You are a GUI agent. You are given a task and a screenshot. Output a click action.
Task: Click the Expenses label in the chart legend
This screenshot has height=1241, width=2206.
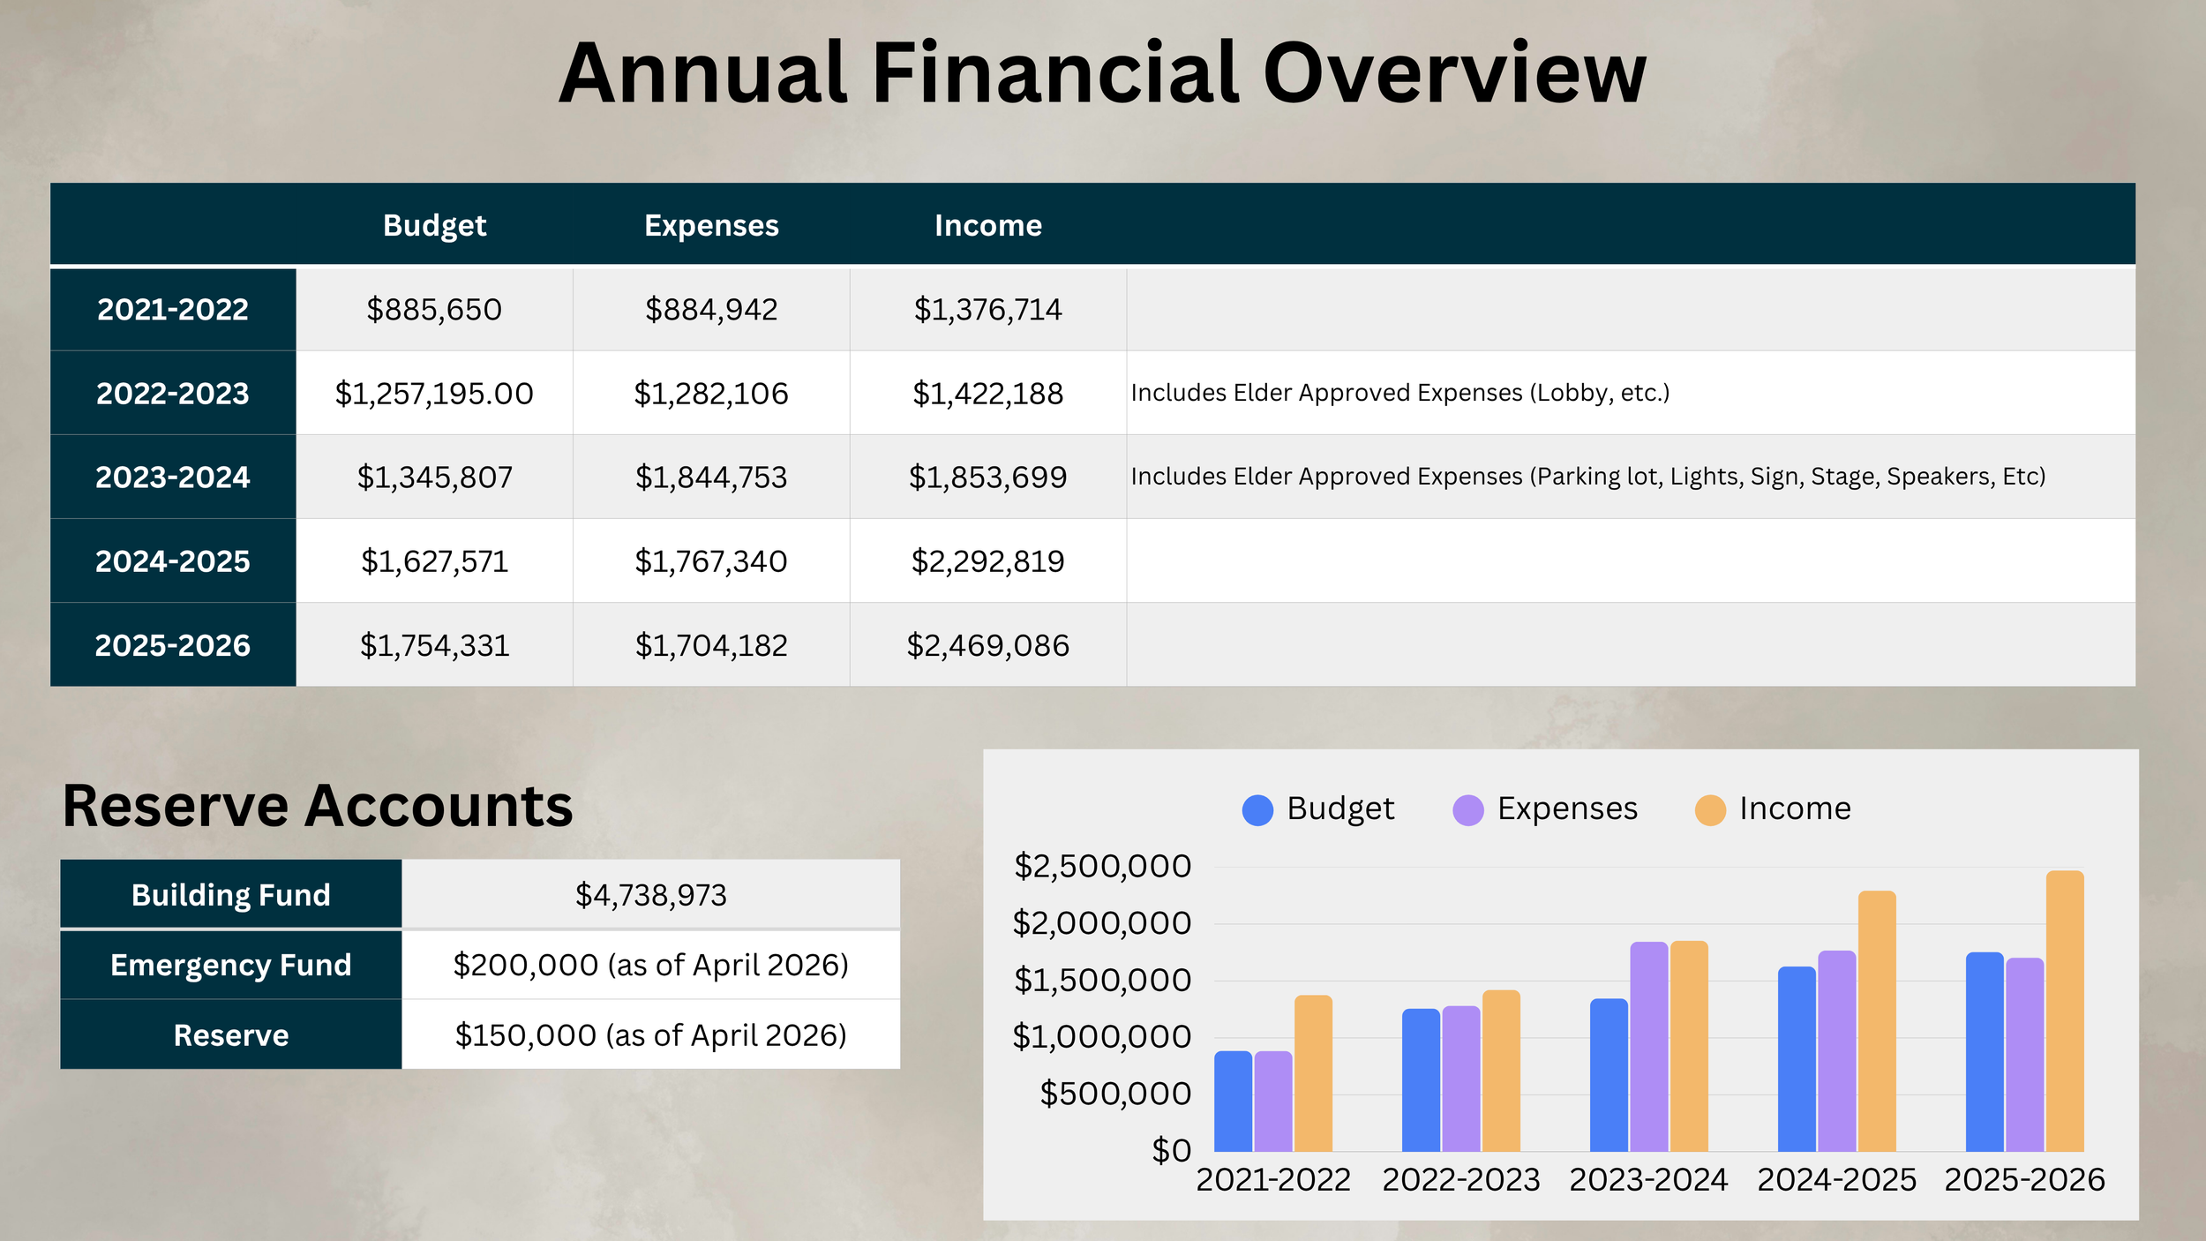1568,809
